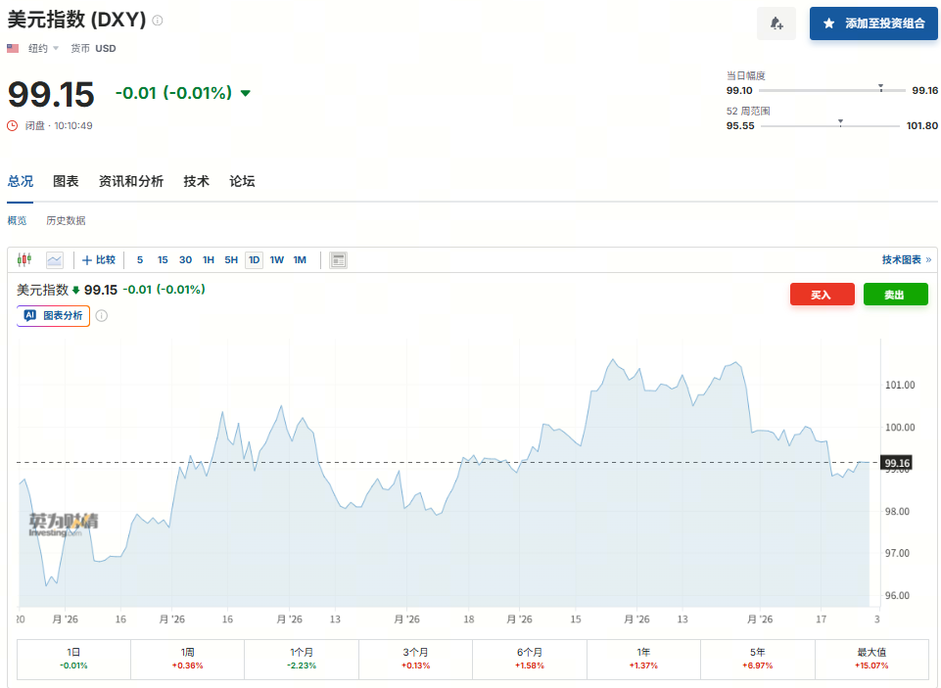Image resolution: width=941 pixels, height=688 pixels.
Task: Click the 101.80 52-week high value
Action: point(921,125)
